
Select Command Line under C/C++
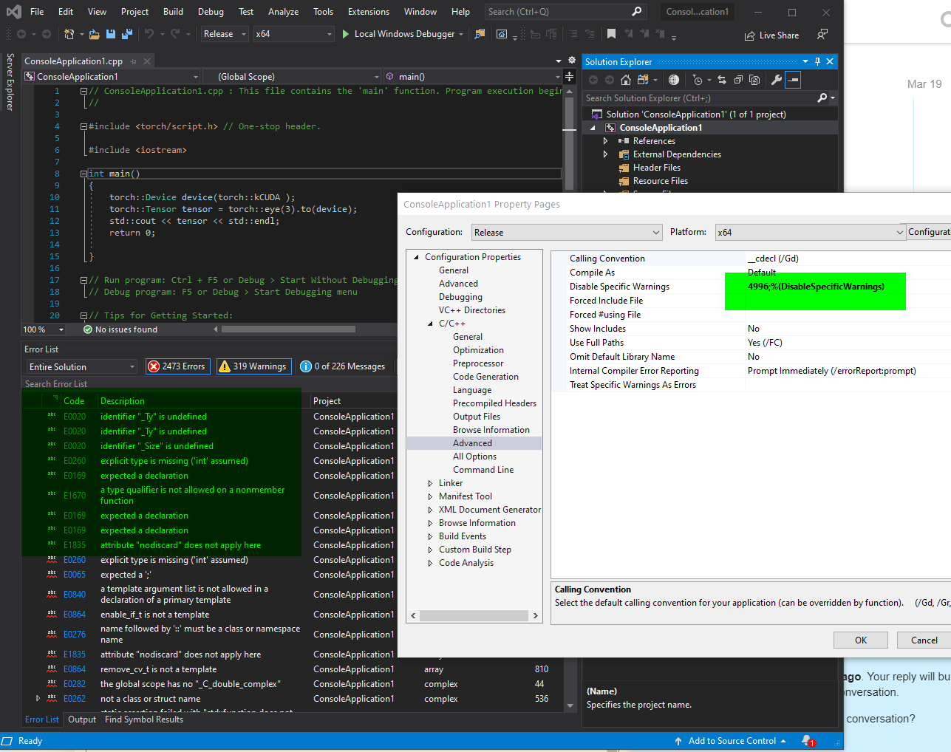coord(483,470)
